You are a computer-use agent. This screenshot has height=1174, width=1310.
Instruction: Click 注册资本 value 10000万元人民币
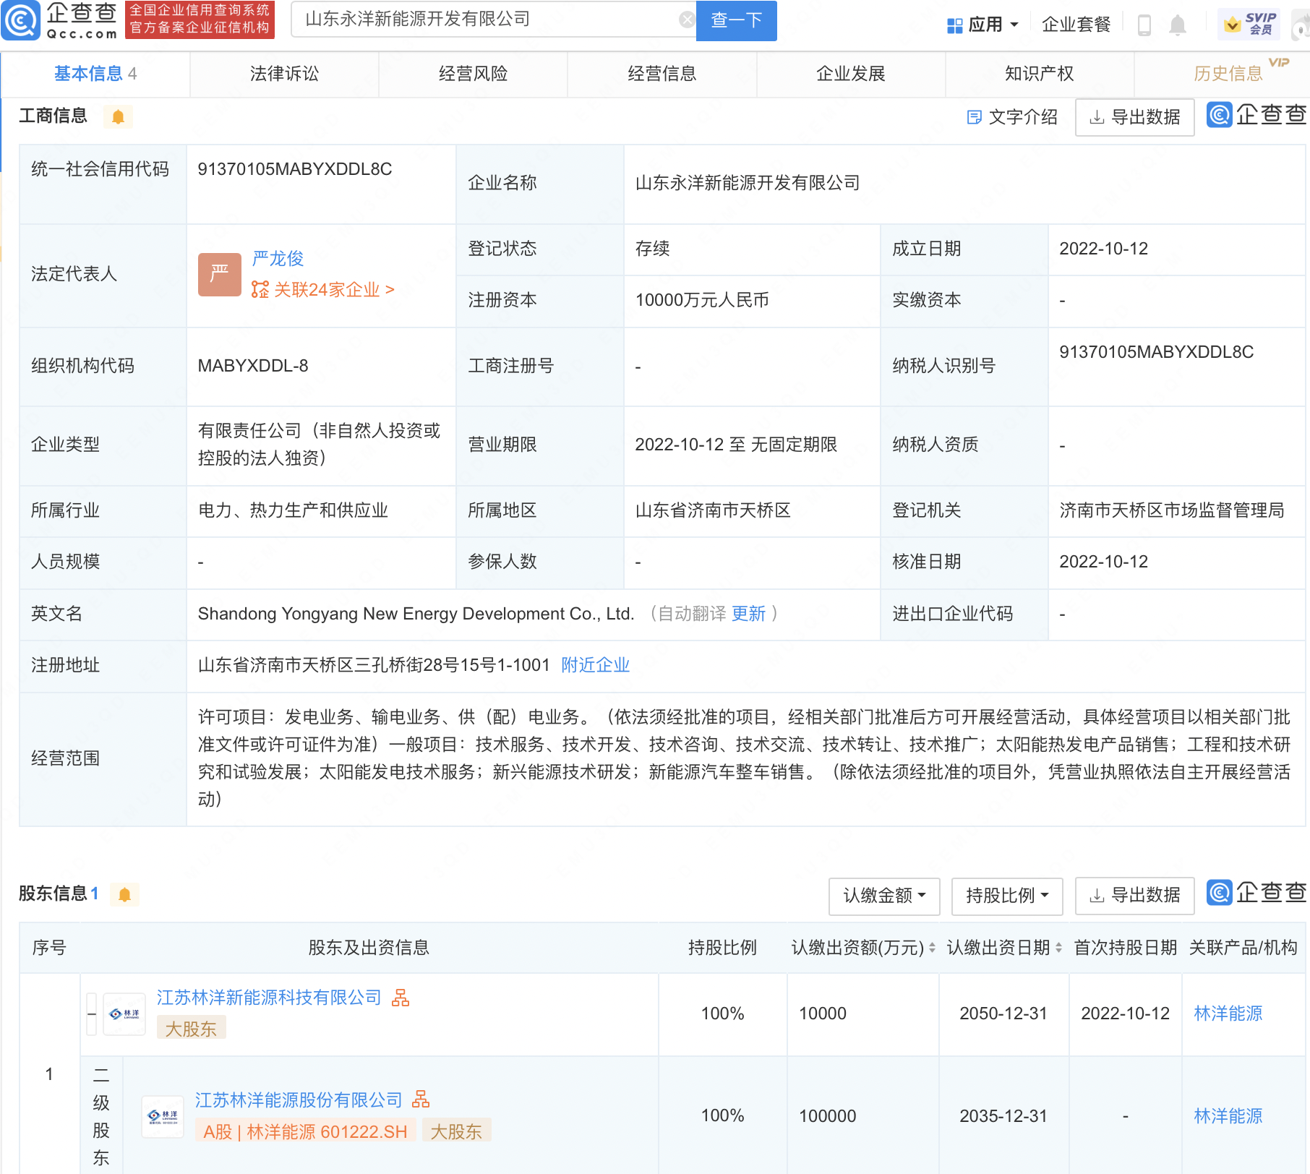click(x=702, y=300)
